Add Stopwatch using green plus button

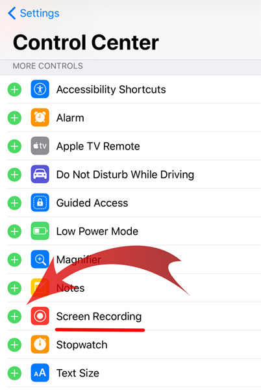coord(14,344)
